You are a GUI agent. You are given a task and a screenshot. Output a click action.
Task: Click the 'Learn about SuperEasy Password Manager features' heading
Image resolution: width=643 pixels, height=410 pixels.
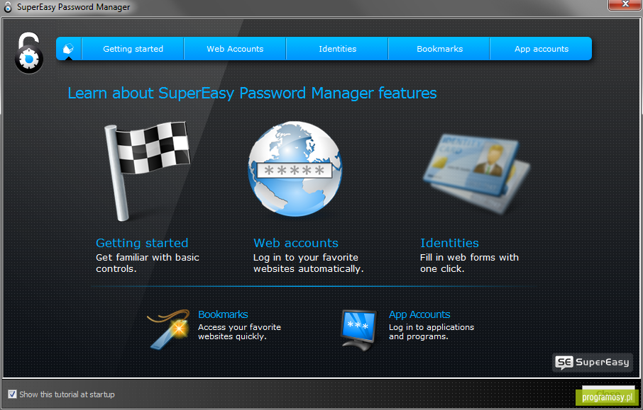point(252,93)
